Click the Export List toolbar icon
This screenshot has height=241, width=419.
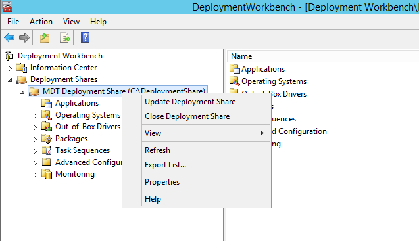(x=64, y=37)
